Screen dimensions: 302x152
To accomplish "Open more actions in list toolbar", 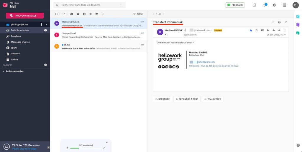I will pyautogui.click(x=103, y=14).
